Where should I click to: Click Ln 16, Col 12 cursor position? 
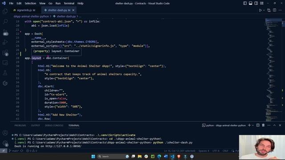[179, 151]
